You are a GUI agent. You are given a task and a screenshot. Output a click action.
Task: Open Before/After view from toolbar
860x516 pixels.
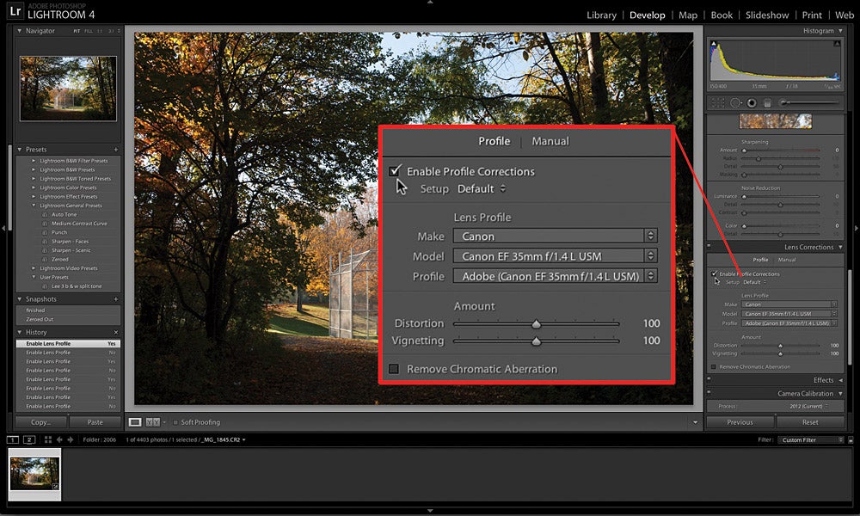[153, 422]
